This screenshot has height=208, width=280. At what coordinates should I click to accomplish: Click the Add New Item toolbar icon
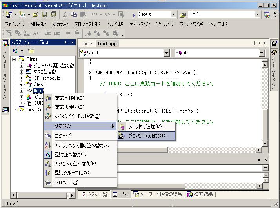pyautogui.click(x=22, y=15)
